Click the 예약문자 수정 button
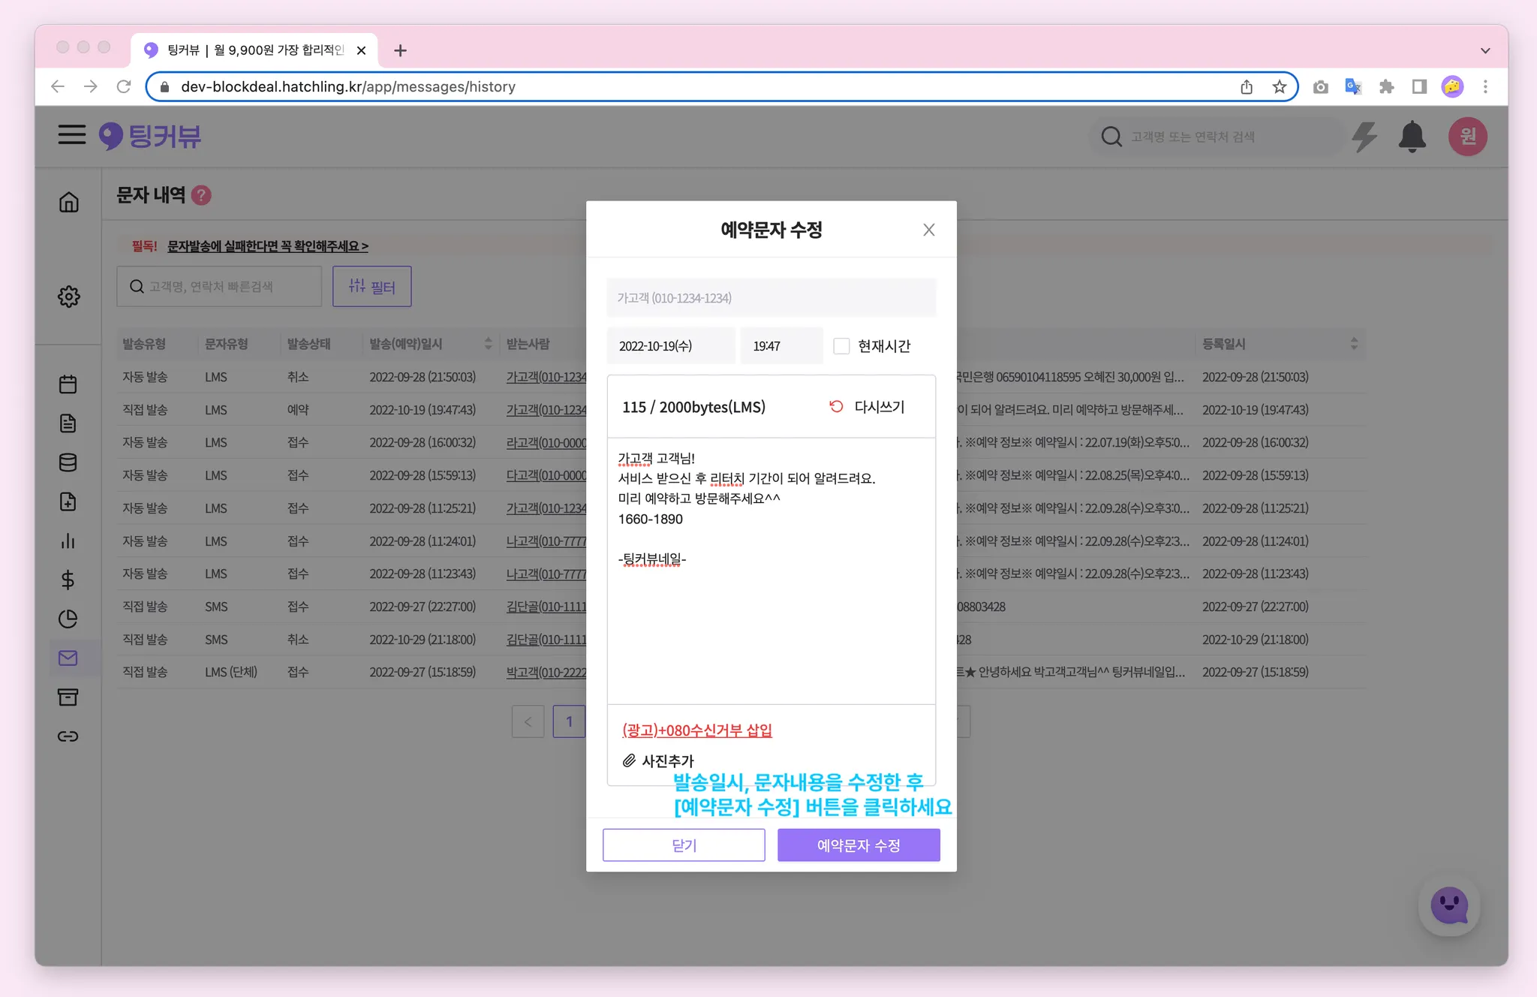The image size is (1537, 997). (x=858, y=845)
